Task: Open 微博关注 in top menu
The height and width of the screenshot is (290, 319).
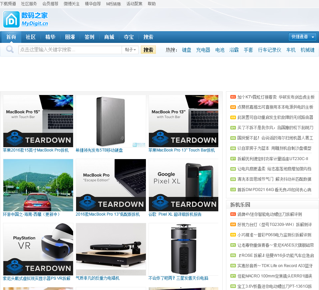Action: [x=71, y=4]
